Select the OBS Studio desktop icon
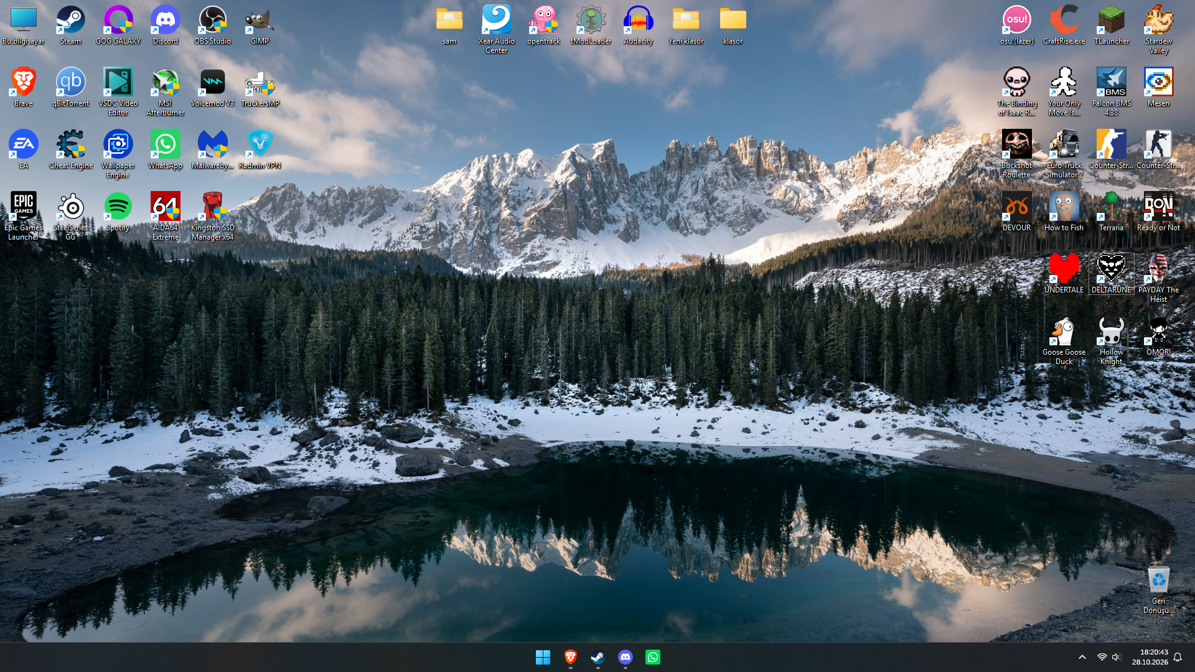1195x672 pixels. click(x=212, y=26)
